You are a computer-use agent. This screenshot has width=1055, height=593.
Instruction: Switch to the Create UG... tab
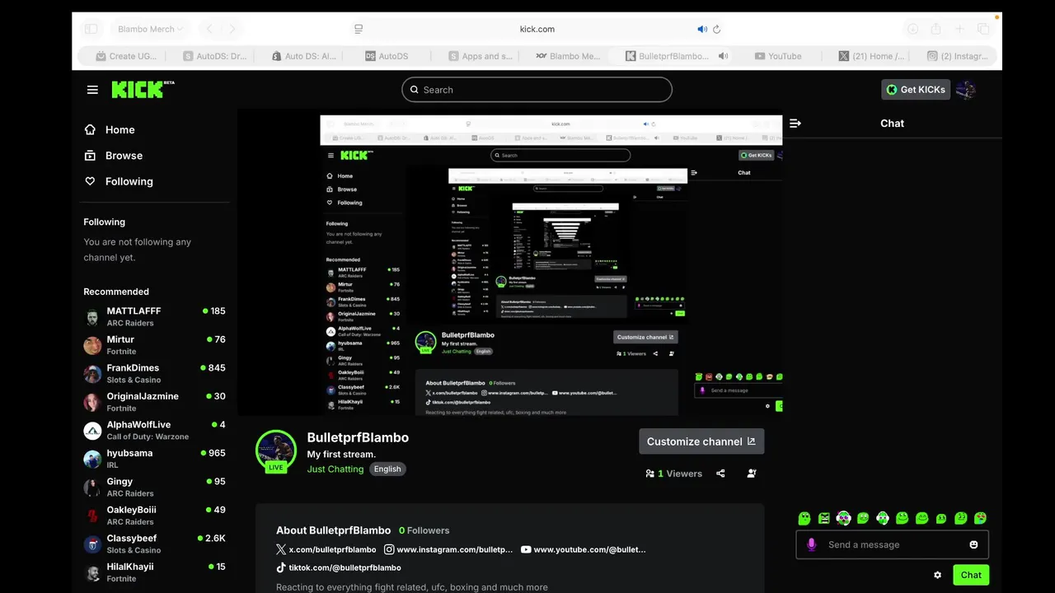(x=128, y=56)
